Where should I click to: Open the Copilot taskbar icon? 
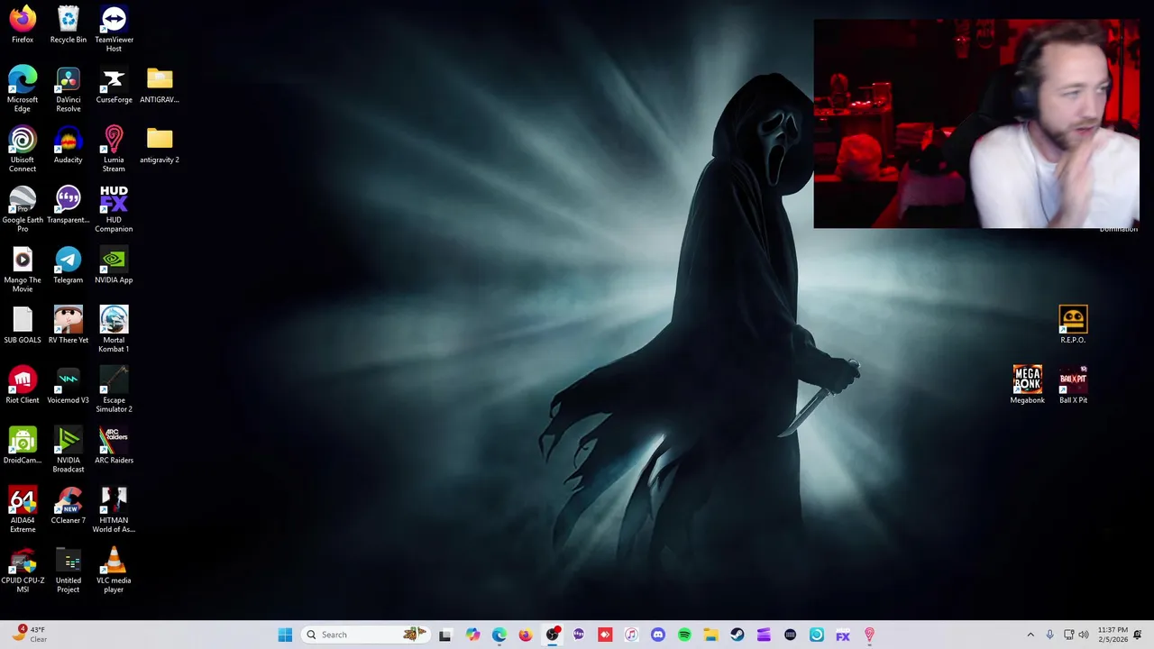coord(472,635)
